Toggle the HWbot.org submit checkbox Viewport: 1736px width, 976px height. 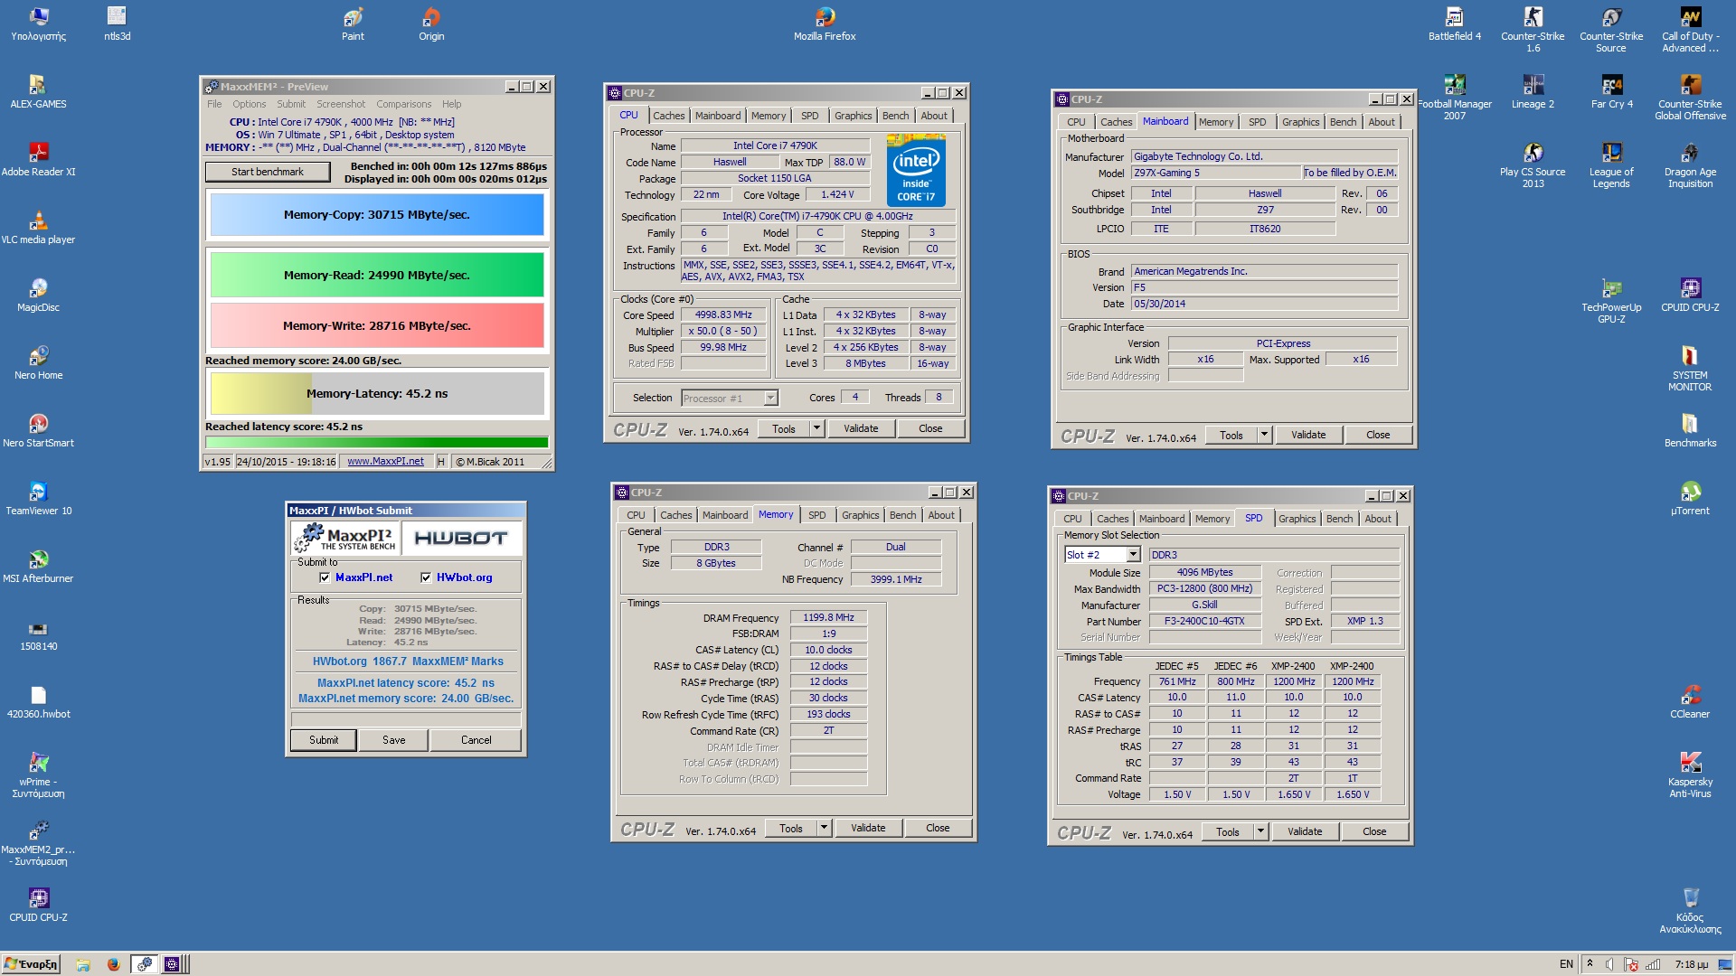point(426,577)
